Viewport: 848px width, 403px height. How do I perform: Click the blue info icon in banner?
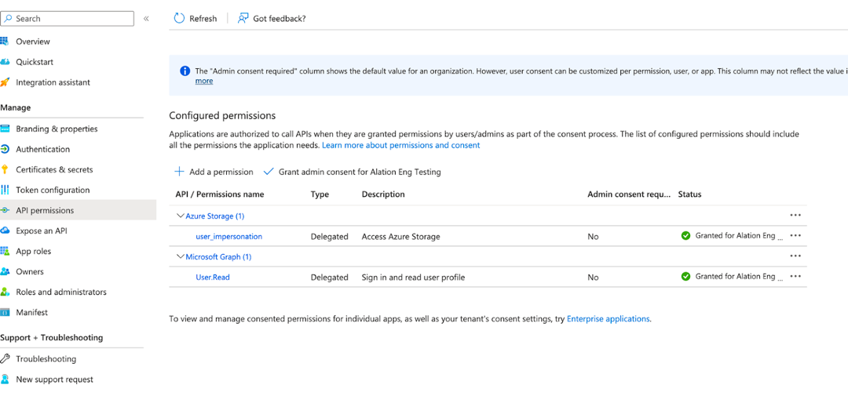(185, 71)
